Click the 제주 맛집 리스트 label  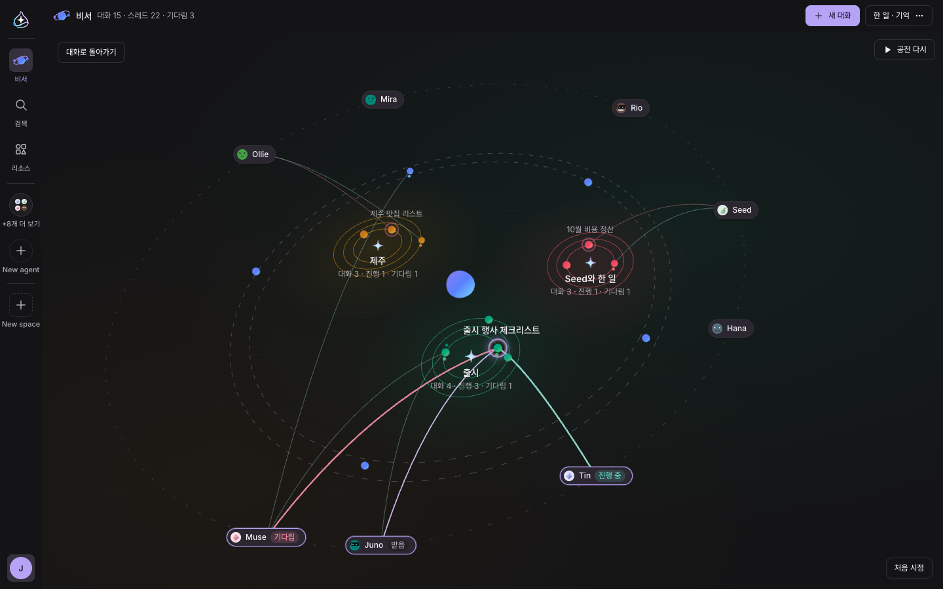(x=396, y=214)
